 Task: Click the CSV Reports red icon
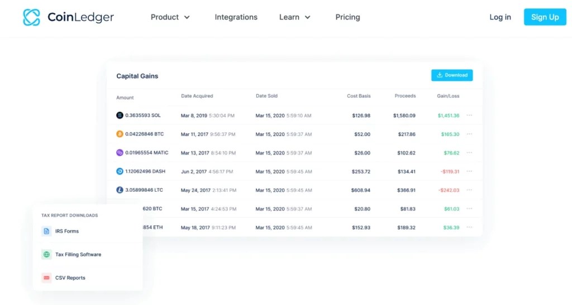click(46, 278)
